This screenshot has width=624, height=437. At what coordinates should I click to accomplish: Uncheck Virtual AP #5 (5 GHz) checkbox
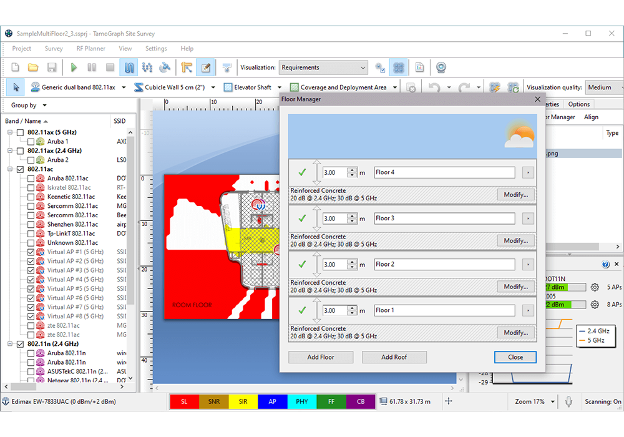click(31, 288)
